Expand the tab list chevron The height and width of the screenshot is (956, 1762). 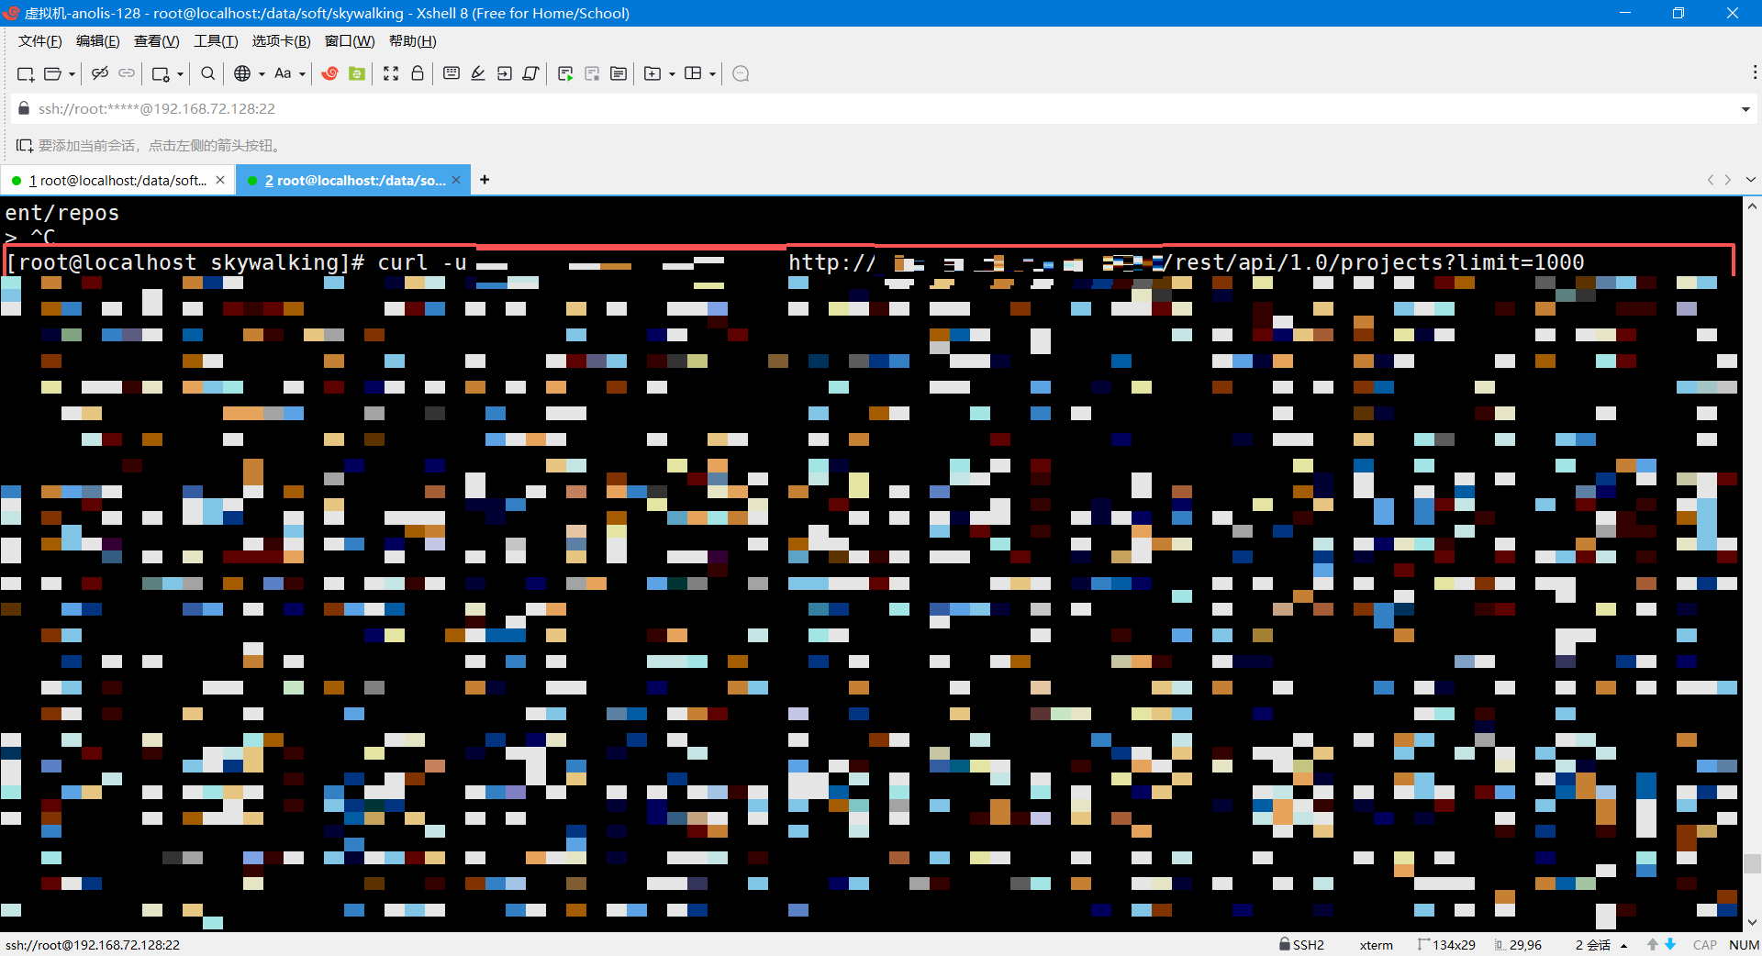[1751, 180]
